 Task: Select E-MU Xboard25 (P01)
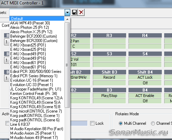pos(37,45)
